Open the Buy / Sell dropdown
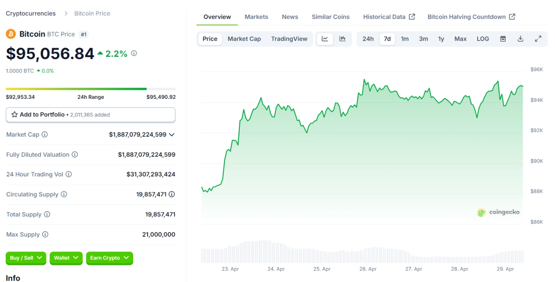This screenshot has height=282, width=555. 26,258
